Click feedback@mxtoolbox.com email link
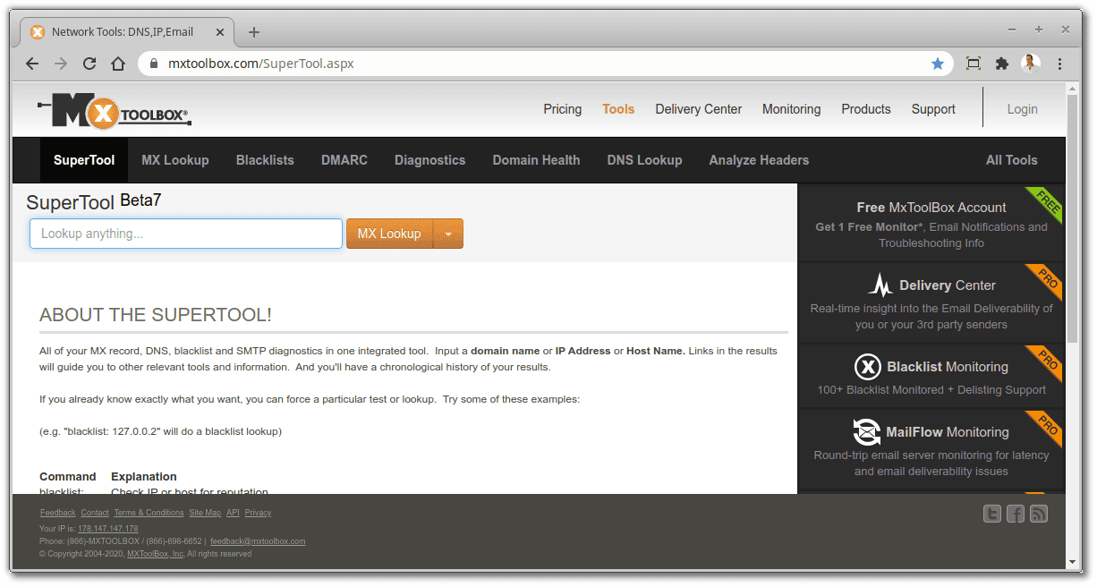 (x=258, y=541)
